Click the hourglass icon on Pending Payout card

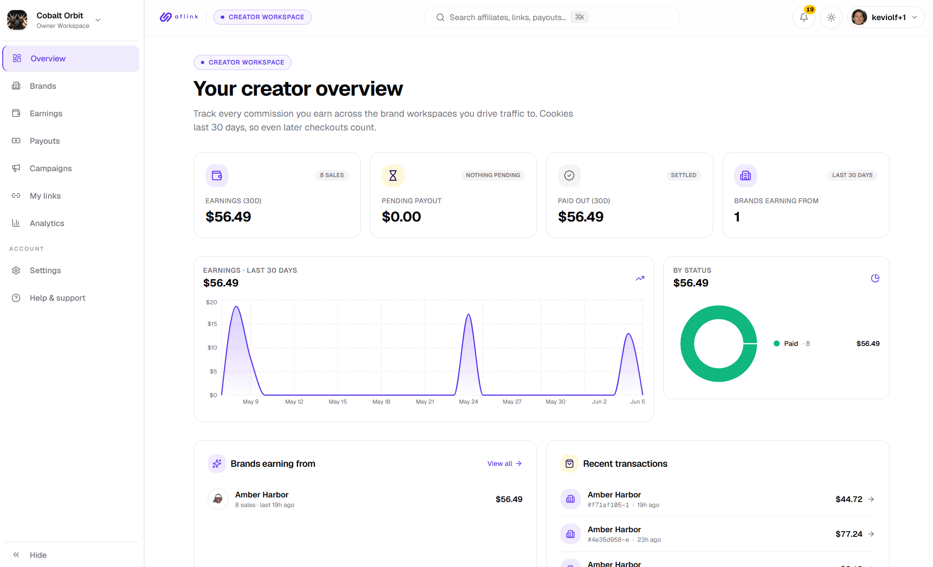click(393, 175)
